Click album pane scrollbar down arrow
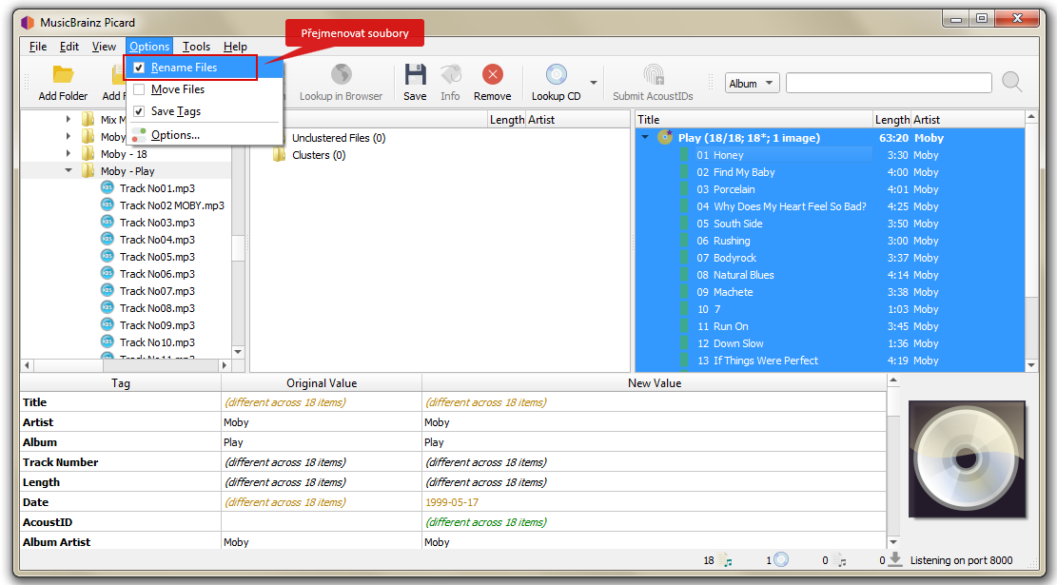Viewport: 1057px width, 585px height. coord(1030,365)
